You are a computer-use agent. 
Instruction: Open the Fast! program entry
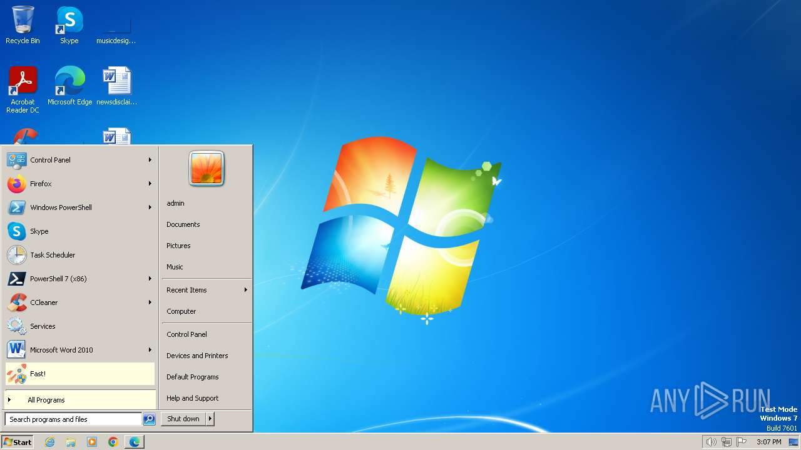tap(79, 374)
